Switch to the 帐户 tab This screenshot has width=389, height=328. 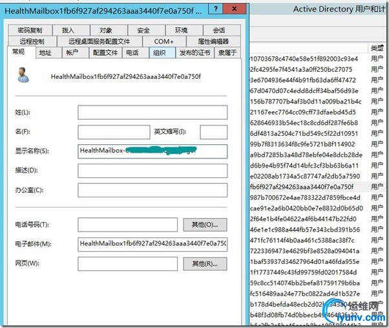click(x=75, y=52)
